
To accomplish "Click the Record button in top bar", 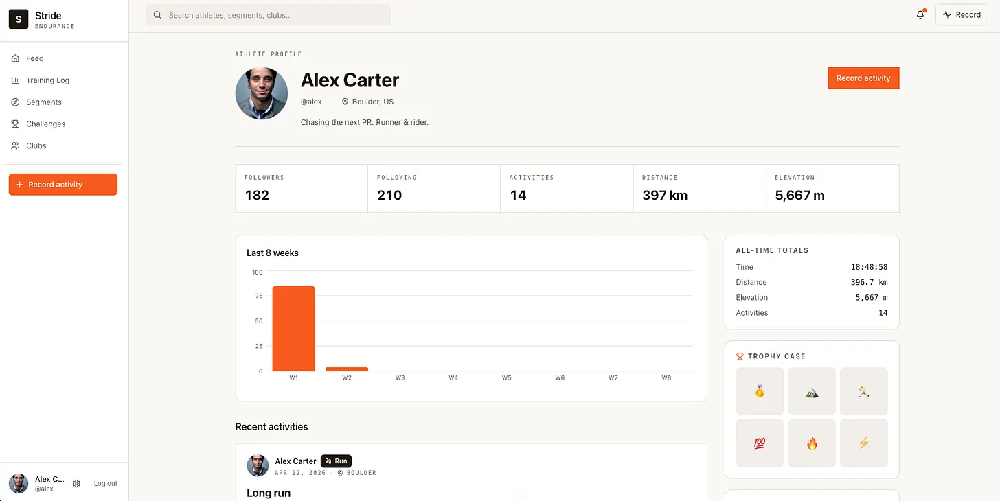I will point(962,14).
